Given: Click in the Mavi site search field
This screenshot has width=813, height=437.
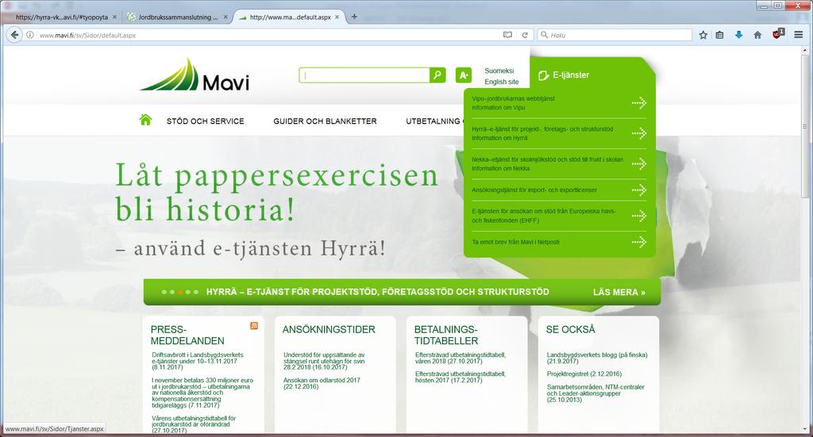Looking at the screenshot, I should [364, 75].
